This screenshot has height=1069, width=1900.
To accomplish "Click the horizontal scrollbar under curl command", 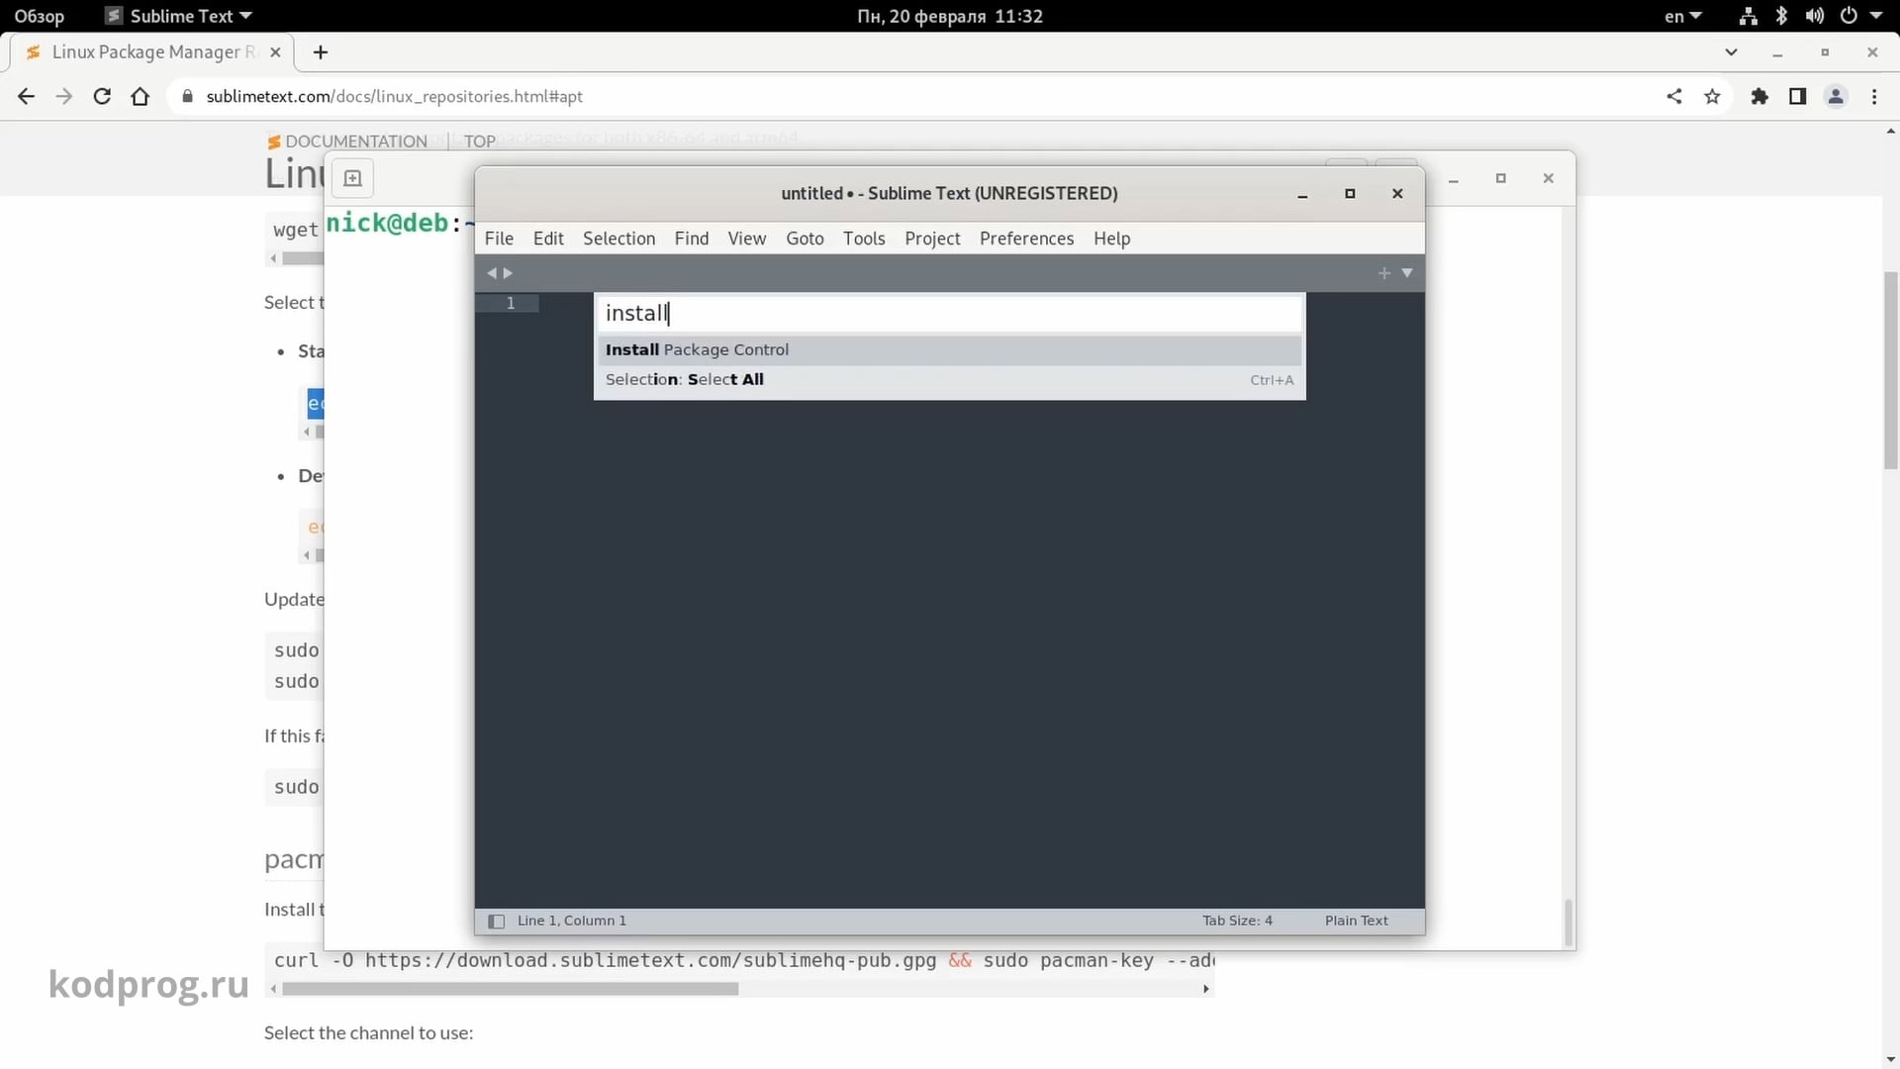I will click(x=510, y=989).
